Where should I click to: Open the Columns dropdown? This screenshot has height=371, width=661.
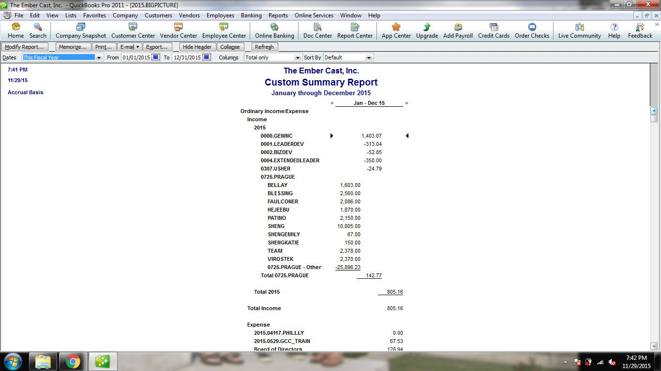pos(299,57)
